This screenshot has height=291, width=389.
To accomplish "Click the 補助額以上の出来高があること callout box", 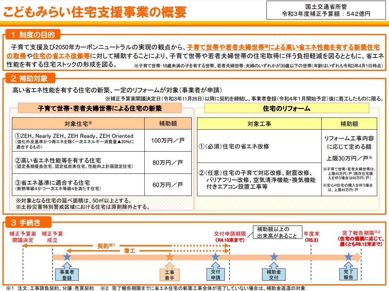I will pos(277,233).
